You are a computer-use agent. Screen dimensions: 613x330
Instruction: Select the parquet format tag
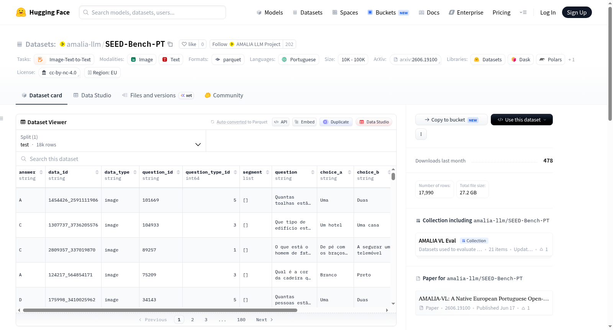click(x=228, y=59)
